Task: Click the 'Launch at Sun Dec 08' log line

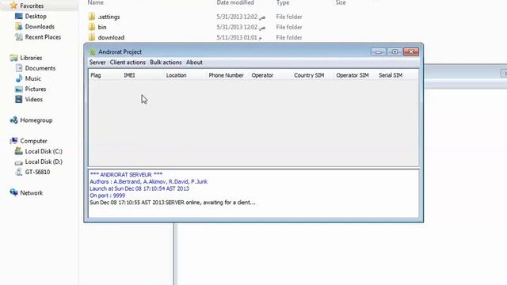Action: coord(139,188)
